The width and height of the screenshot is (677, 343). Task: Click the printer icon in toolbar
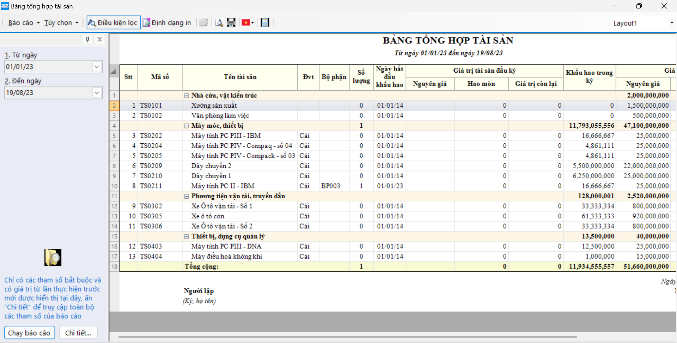coord(231,23)
